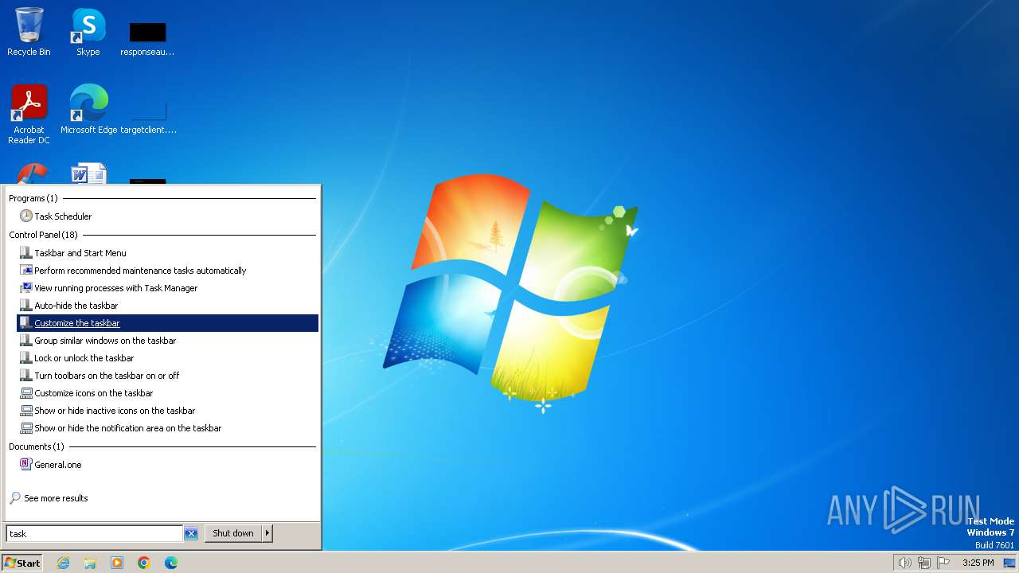Expand the shut down options arrow
Image resolution: width=1019 pixels, height=573 pixels.
tap(267, 534)
